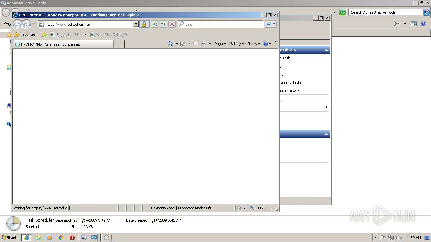Open Web Slice Gallery link
Screen dimensions: 431x242
click(108, 34)
